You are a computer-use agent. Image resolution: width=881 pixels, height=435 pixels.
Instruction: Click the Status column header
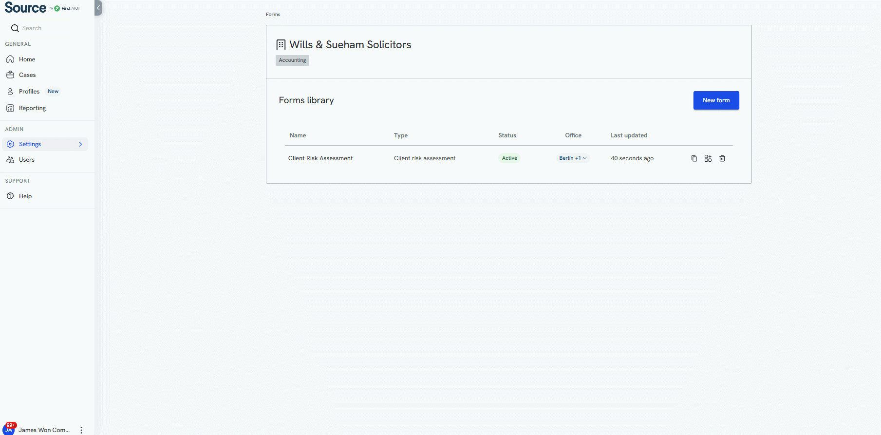(507, 135)
